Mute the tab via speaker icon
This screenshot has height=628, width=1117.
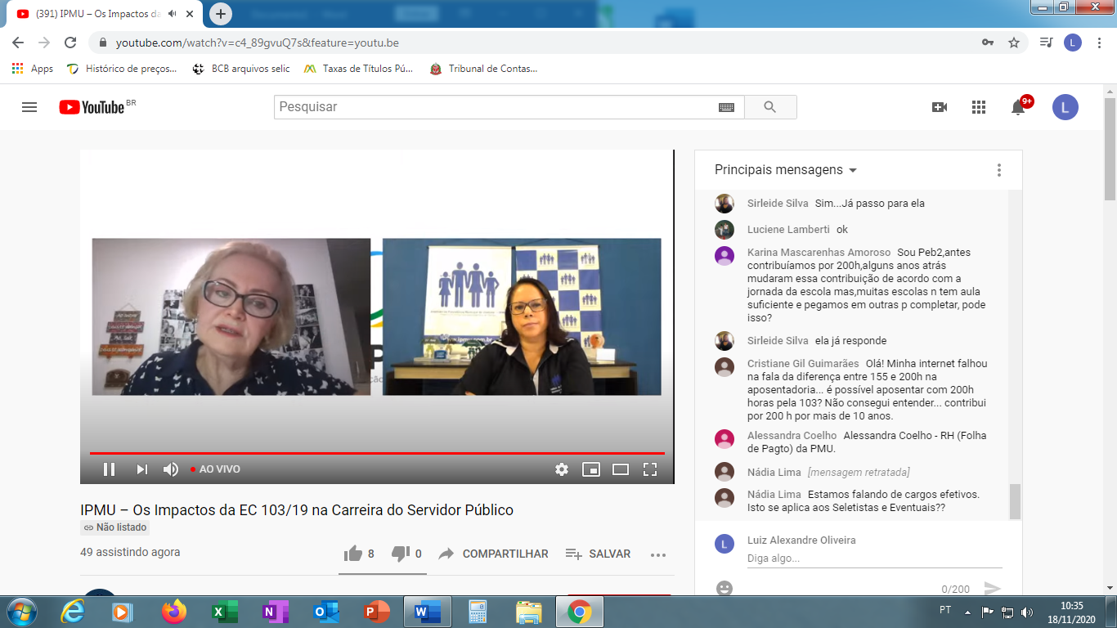[x=172, y=14]
